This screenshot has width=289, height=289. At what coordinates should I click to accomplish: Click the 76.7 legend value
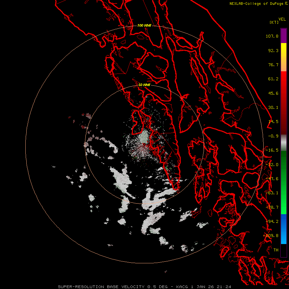click(x=273, y=65)
